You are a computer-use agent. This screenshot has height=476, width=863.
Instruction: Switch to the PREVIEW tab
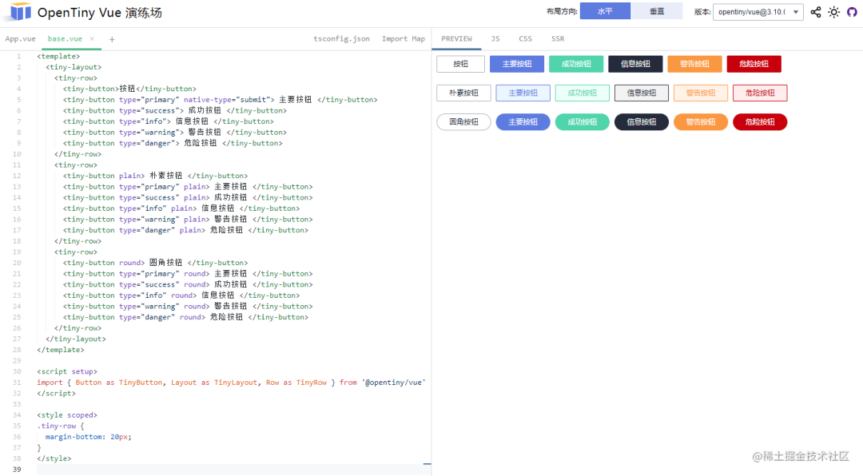[x=456, y=38]
